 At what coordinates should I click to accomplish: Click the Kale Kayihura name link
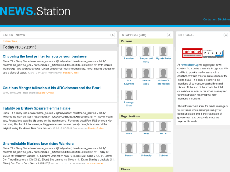(x=129, y=82)
